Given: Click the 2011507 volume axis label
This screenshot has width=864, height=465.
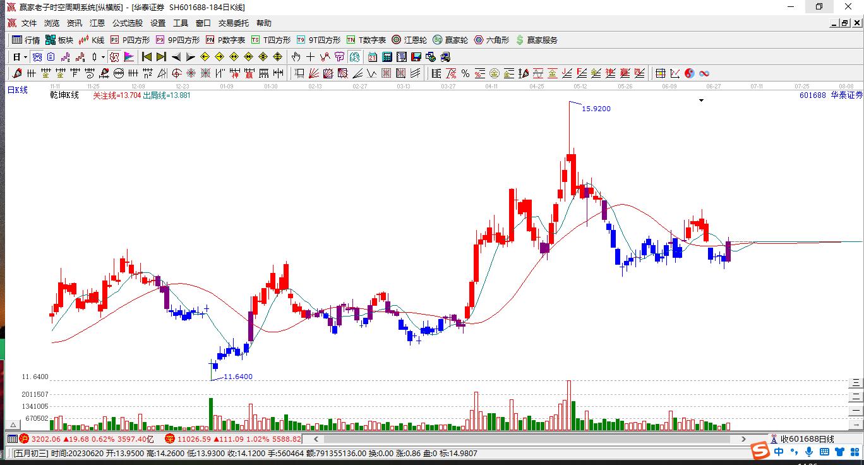Looking at the screenshot, I should click(x=35, y=394).
